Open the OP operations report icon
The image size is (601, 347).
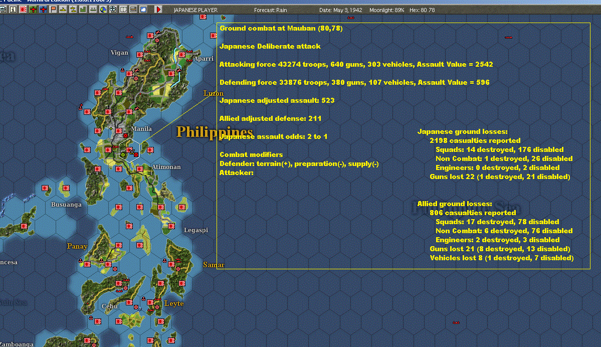(123, 10)
